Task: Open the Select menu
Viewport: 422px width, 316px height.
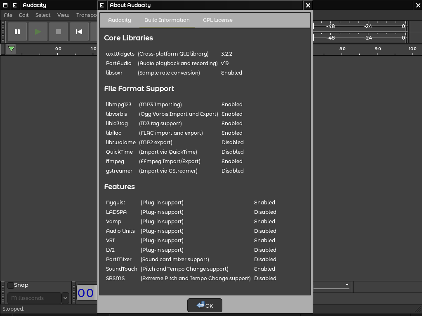Action: pyautogui.click(x=43, y=15)
